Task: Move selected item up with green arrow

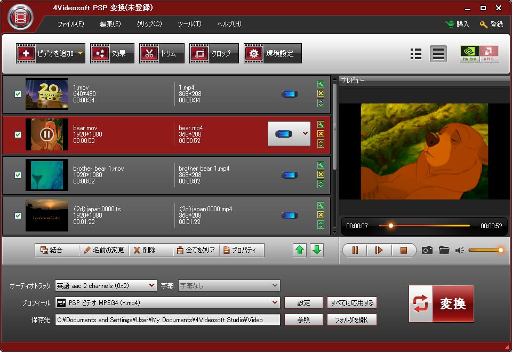Action: point(300,250)
